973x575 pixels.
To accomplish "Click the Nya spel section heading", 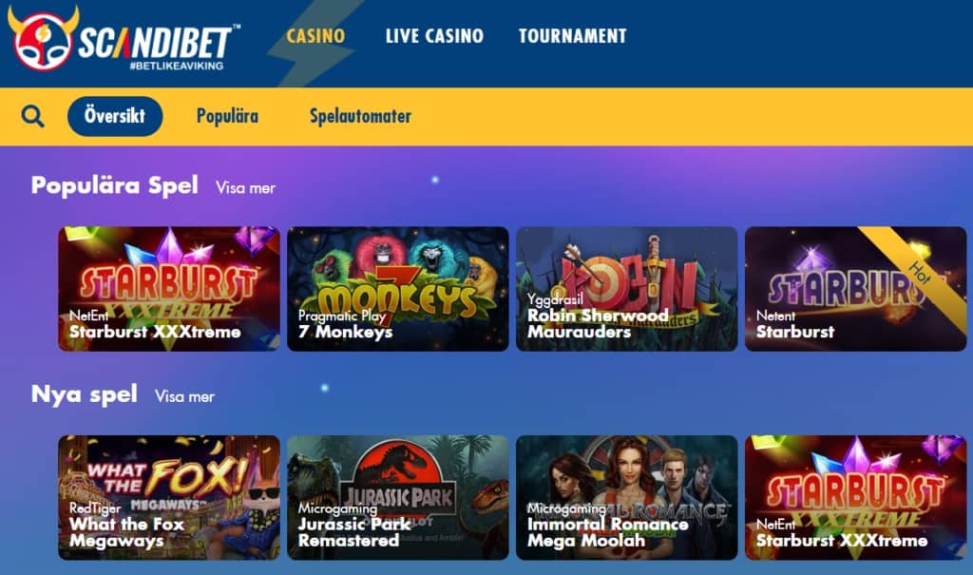I will point(85,394).
